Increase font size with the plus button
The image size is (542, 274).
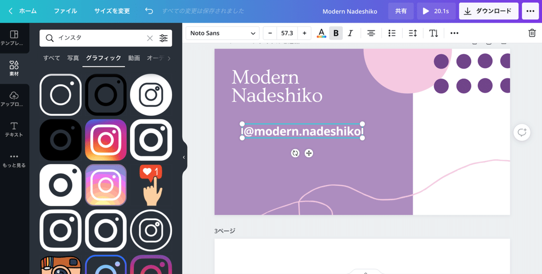304,33
